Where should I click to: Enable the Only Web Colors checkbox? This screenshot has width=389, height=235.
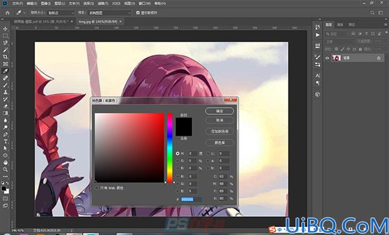coord(97,188)
